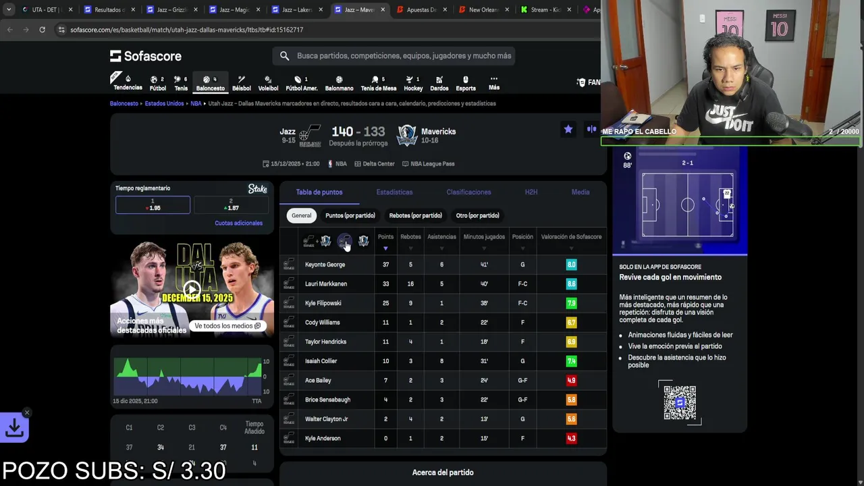Open the Béisbol sport section
Image resolution: width=864 pixels, height=486 pixels.
click(x=241, y=83)
